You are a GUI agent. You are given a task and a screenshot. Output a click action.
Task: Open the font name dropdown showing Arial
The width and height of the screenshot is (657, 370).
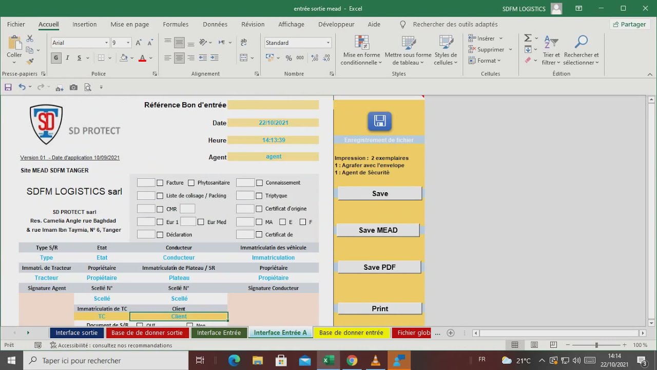(106, 43)
